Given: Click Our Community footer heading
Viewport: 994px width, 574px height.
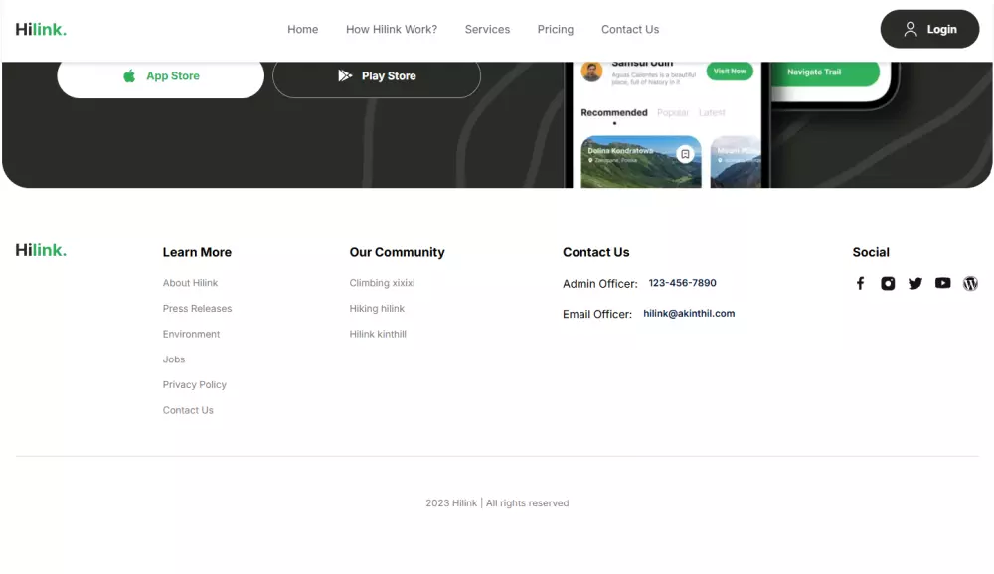Looking at the screenshot, I should point(397,252).
